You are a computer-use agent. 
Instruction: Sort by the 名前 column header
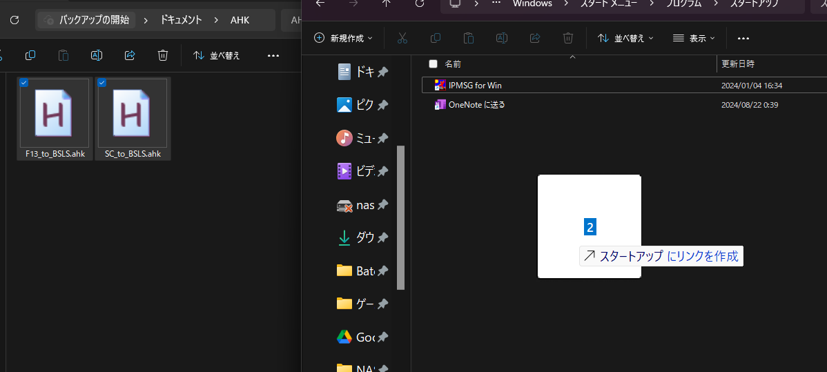453,64
